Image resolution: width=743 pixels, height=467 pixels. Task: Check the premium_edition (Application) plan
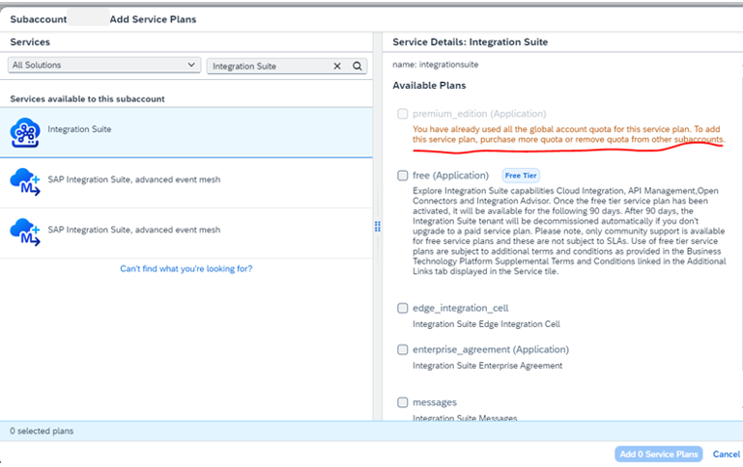coord(402,114)
